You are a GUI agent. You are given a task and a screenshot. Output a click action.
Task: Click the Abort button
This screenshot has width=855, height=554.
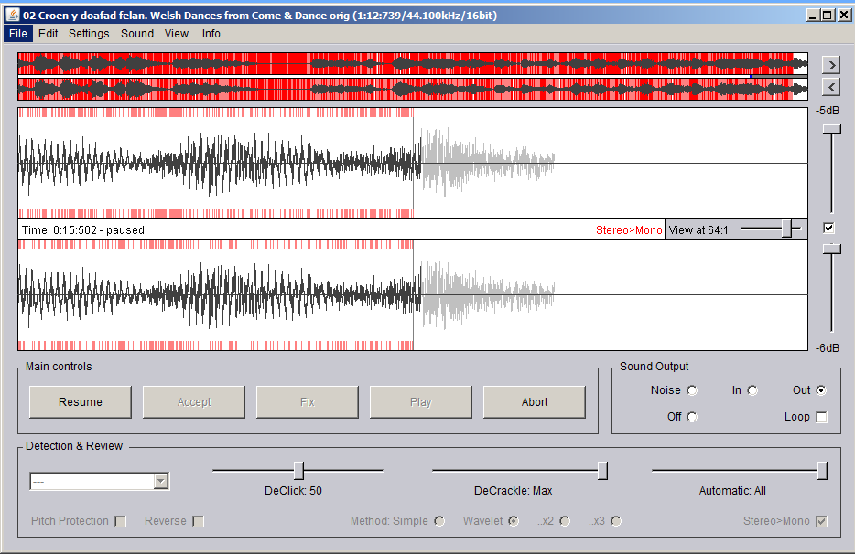(535, 401)
